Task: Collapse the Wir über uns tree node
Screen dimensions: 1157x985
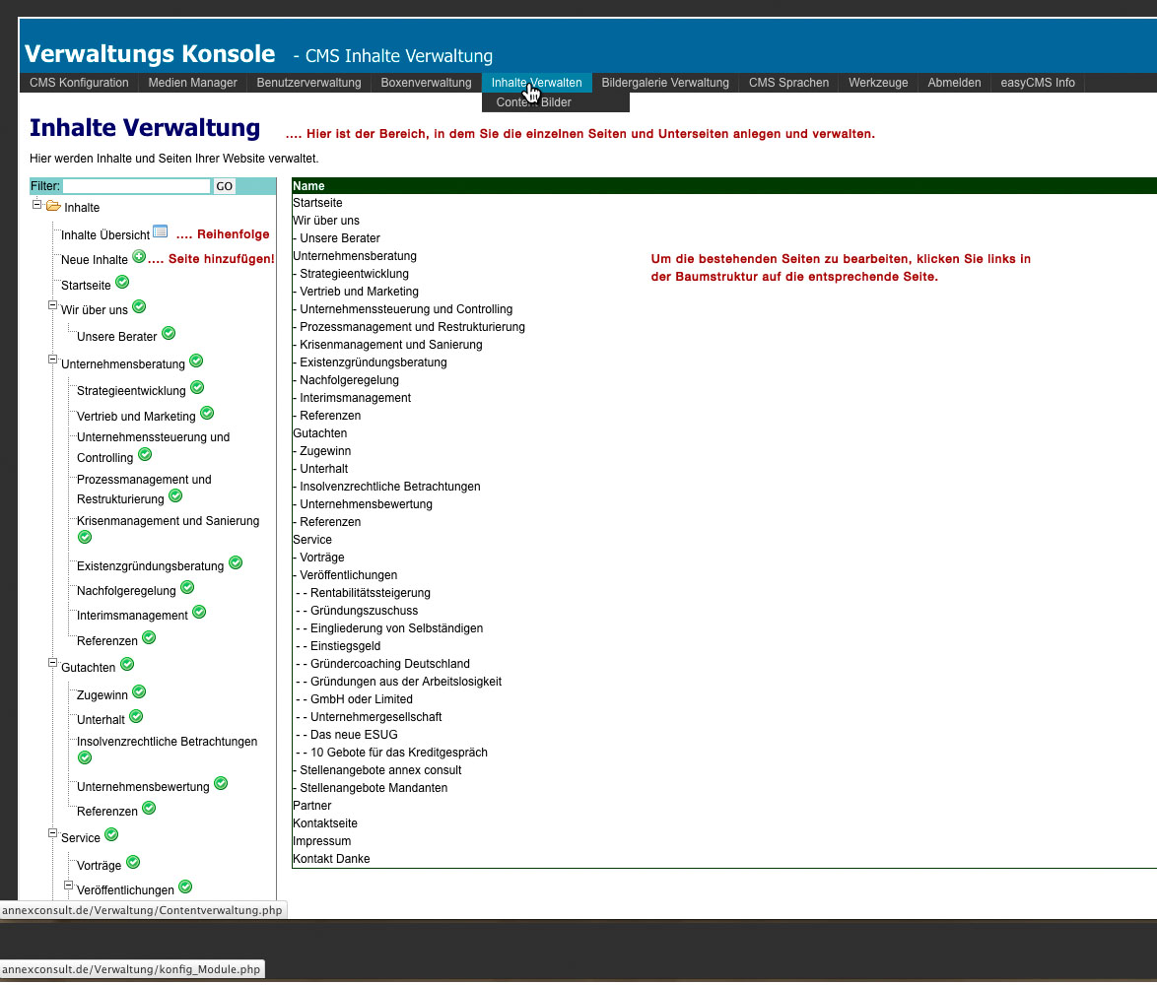Action: pyautogui.click(x=53, y=306)
